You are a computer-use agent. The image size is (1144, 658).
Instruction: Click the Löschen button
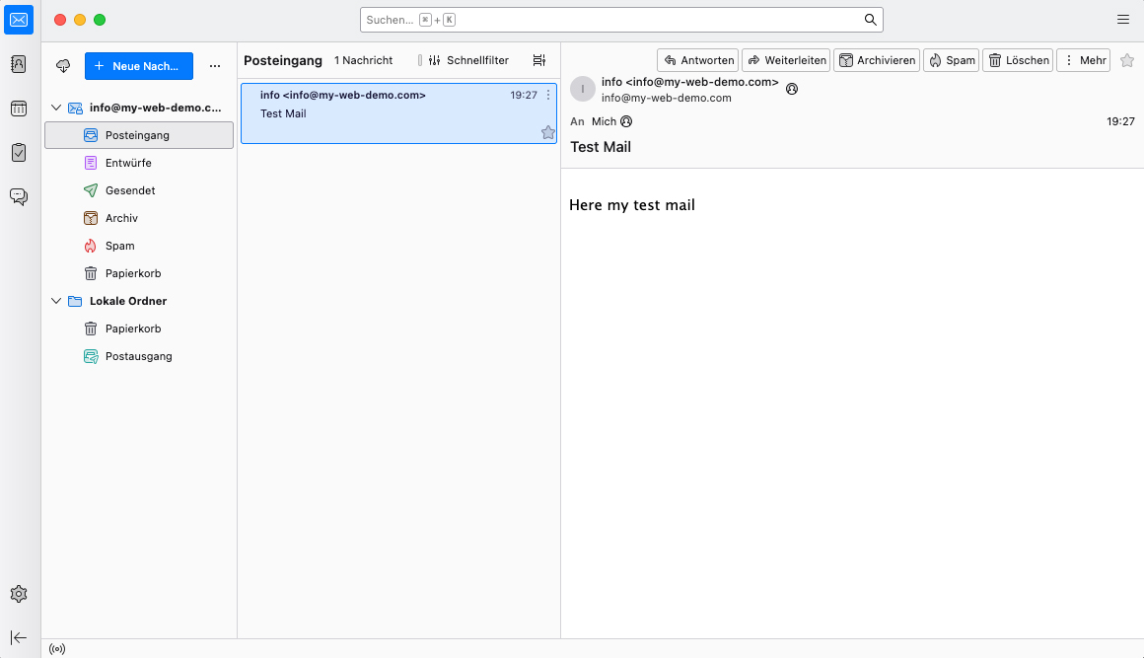coord(1018,60)
